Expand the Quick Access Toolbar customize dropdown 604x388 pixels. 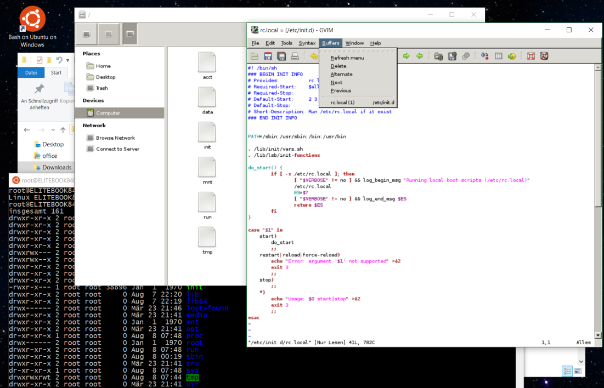[x=67, y=60]
